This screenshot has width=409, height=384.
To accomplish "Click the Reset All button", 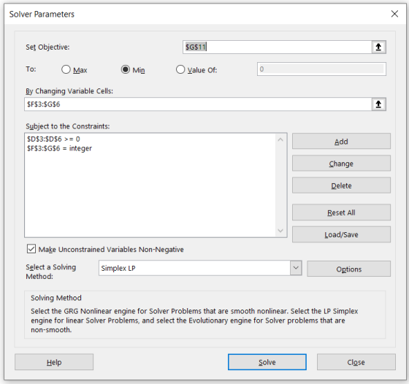I will (x=341, y=212).
